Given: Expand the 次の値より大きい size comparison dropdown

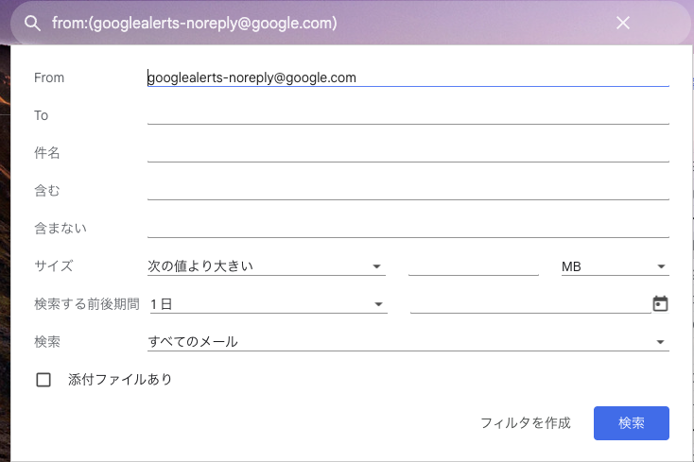Looking at the screenshot, I should [267, 266].
